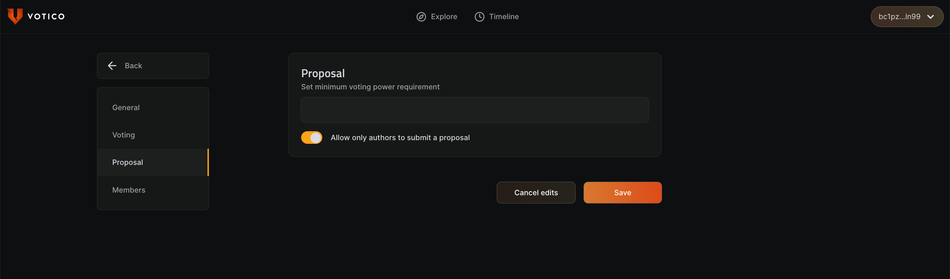Screen dimensions: 950x279
Task: Disable the authors-only proposal toggle switch
Action: (x=312, y=138)
